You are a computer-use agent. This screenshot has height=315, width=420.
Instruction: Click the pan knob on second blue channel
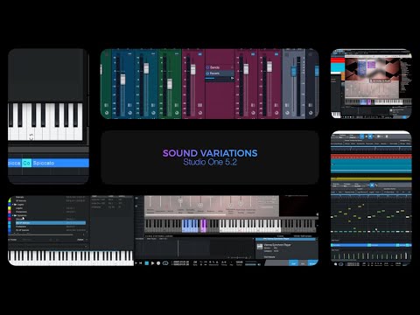click(x=153, y=113)
